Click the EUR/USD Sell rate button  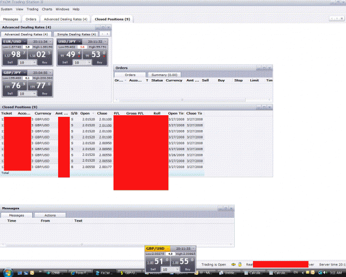pyautogui.click(x=14, y=55)
